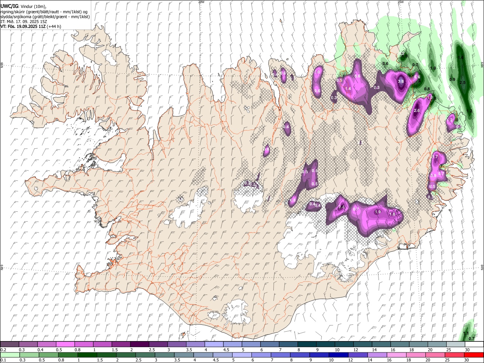Screen dimensions: 484x363
Task: Click the 20W longitude label at top
Action: [x=202, y=2]
